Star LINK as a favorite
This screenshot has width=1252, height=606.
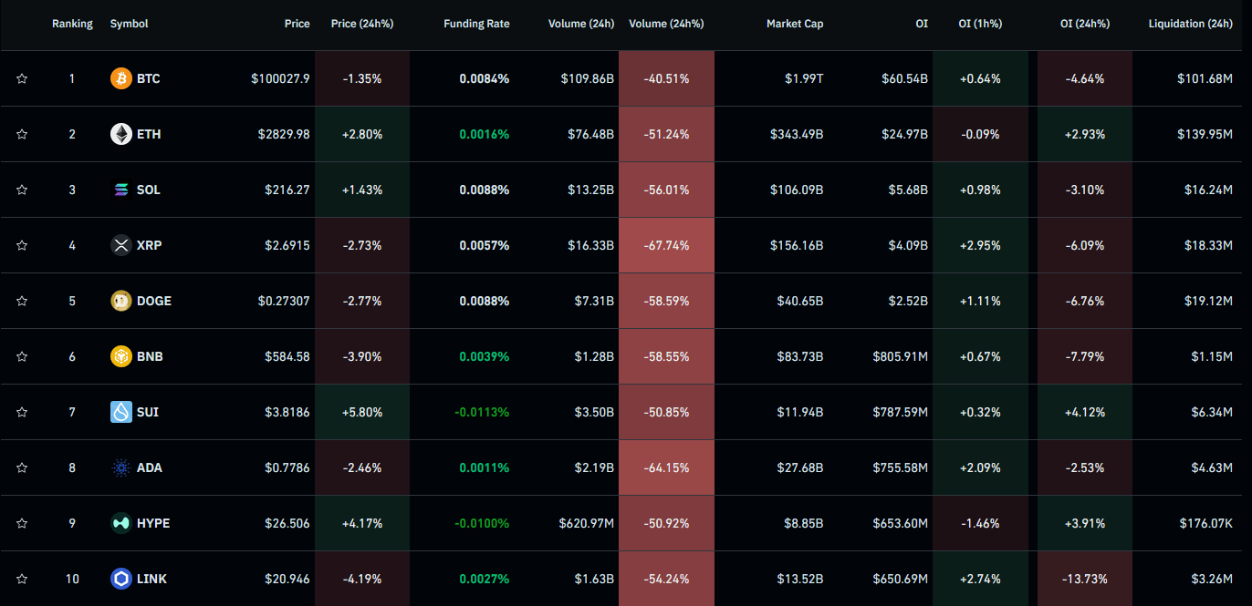22,579
